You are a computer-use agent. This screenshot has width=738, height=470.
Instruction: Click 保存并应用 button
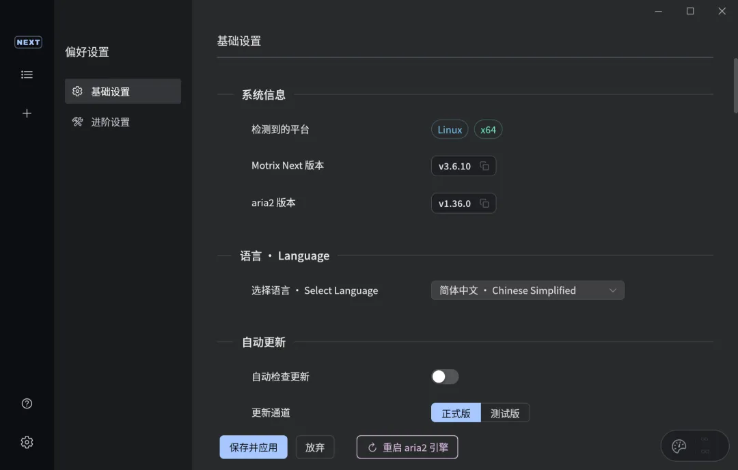[x=254, y=447]
